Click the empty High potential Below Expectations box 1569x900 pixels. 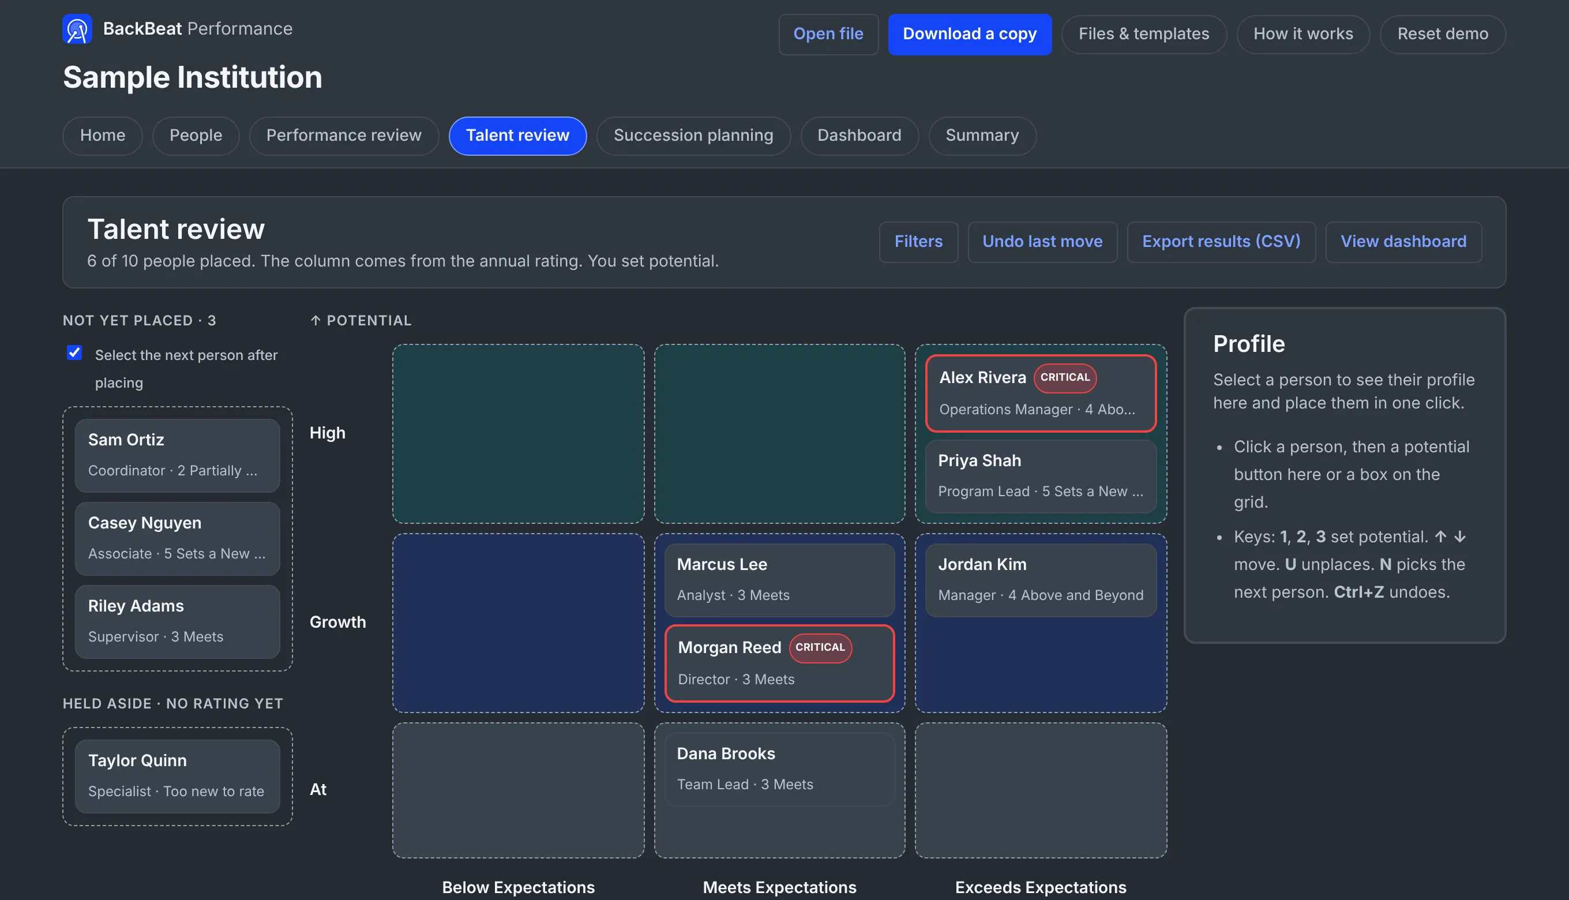[518, 434]
